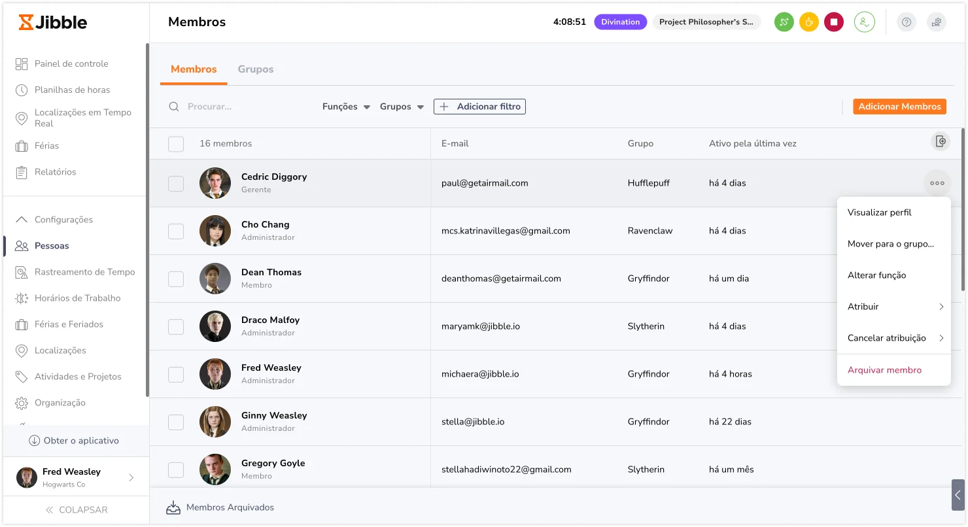Open Localizações settings item
This screenshot has width=968, height=527.
point(60,350)
